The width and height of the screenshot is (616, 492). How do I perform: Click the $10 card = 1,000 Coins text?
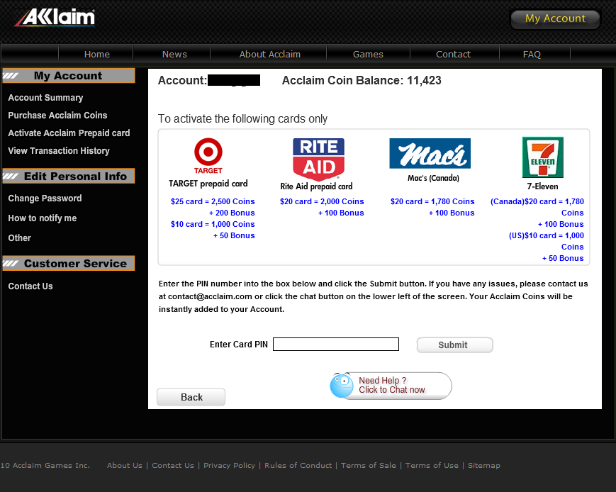click(x=213, y=224)
